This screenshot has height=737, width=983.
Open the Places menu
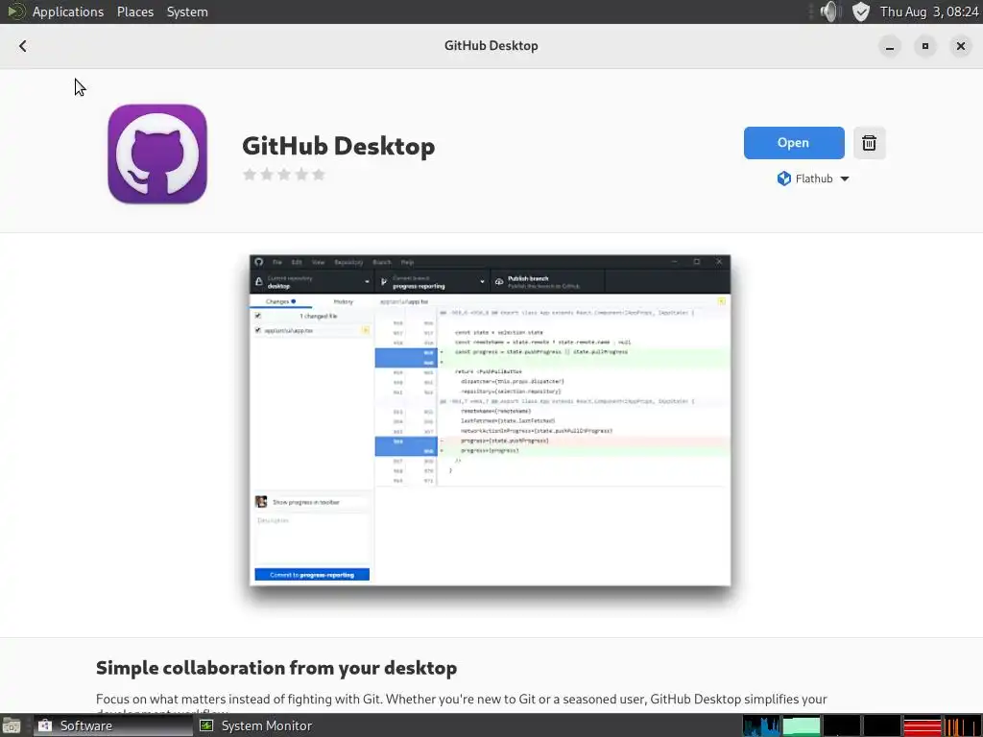[x=135, y=12]
